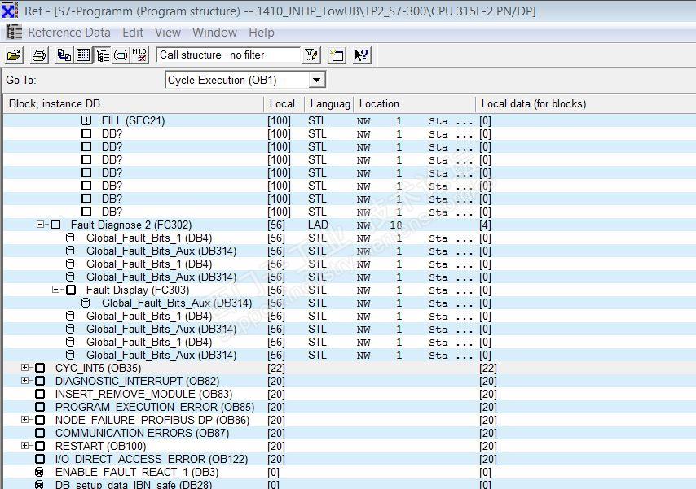Select the CYC_INT5 (OB35) label
Screen dimensions: 696x489
pyautogui.click(x=98, y=368)
